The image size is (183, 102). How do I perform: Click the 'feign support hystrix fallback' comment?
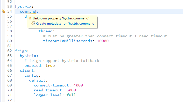[62, 61]
